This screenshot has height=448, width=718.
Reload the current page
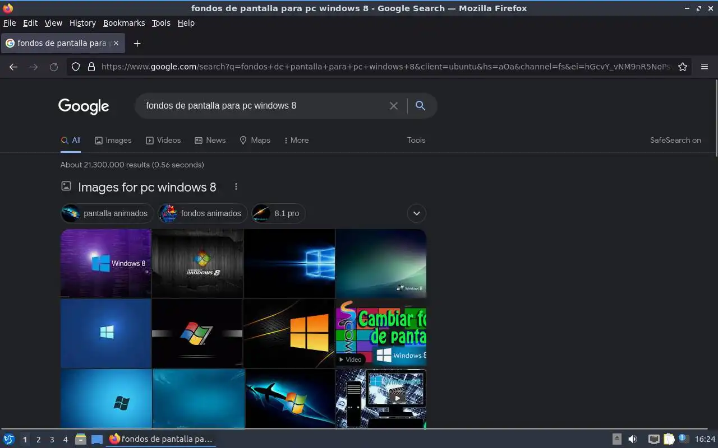tap(54, 67)
